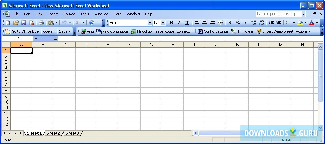Go to last sheet navigation arrow
Image resolution: width=325 pixels, height=144 pixels.
tap(21, 133)
